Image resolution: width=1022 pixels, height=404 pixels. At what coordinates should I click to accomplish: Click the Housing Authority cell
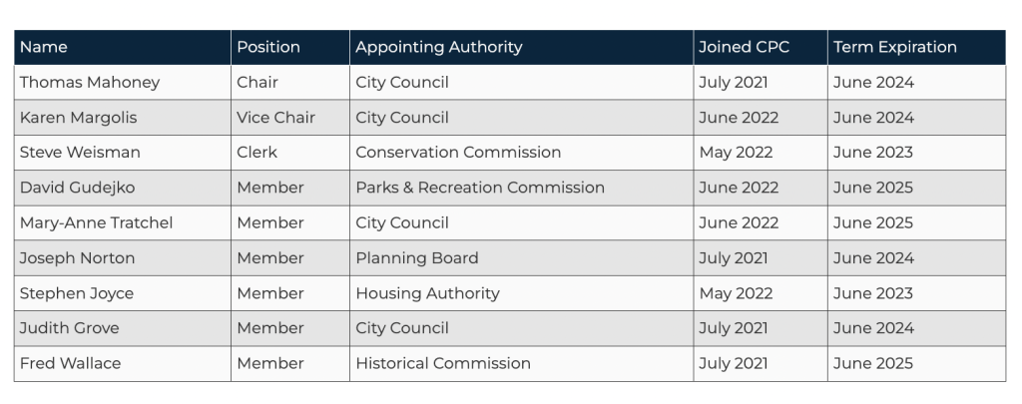point(427,293)
